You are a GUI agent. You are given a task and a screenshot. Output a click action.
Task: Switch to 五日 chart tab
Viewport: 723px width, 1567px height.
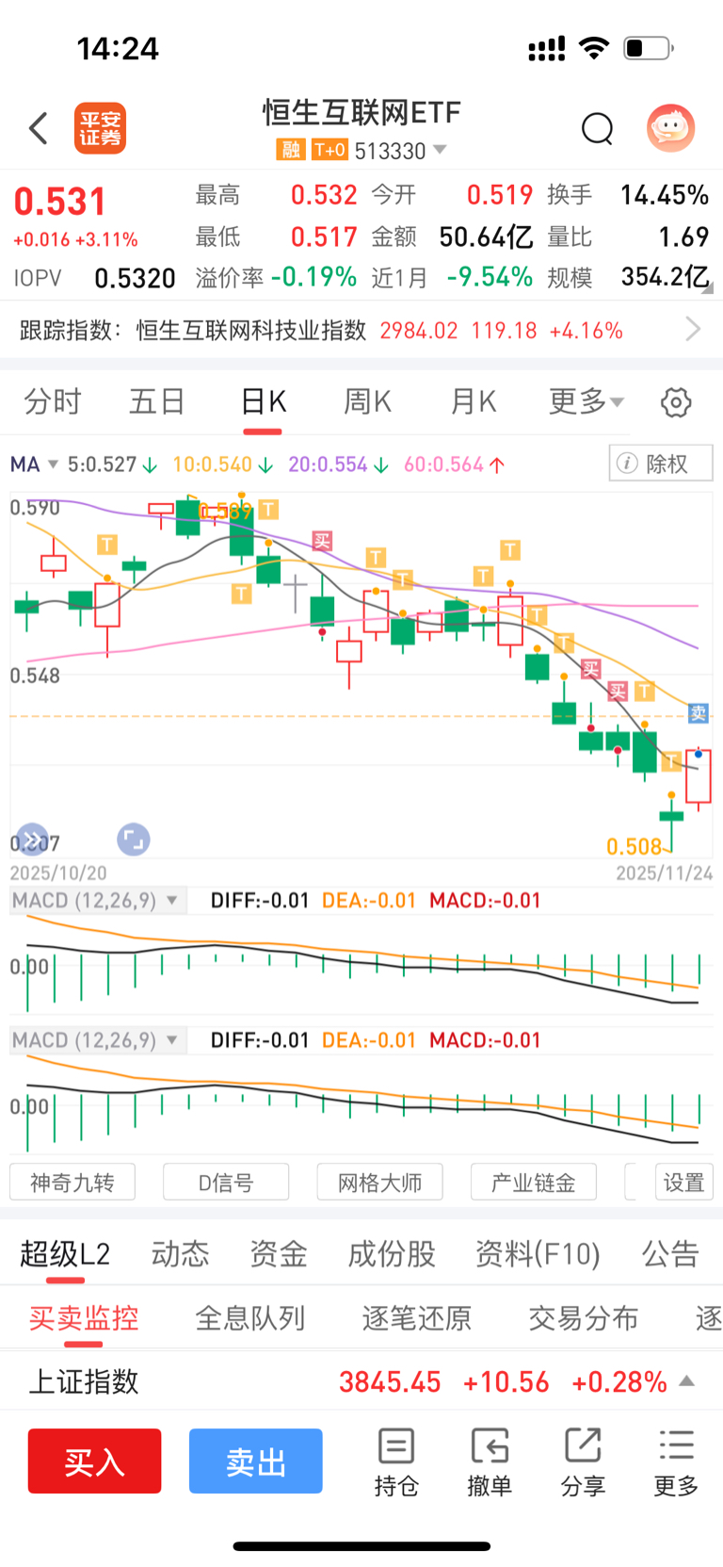pyautogui.click(x=157, y=401)
